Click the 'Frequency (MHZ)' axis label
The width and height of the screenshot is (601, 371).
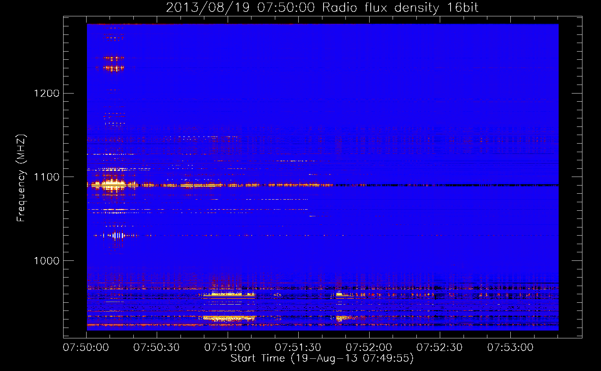21,178
